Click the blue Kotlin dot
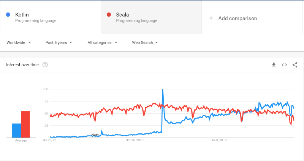Screen dimensions: 304x161 tap(8, 15)
